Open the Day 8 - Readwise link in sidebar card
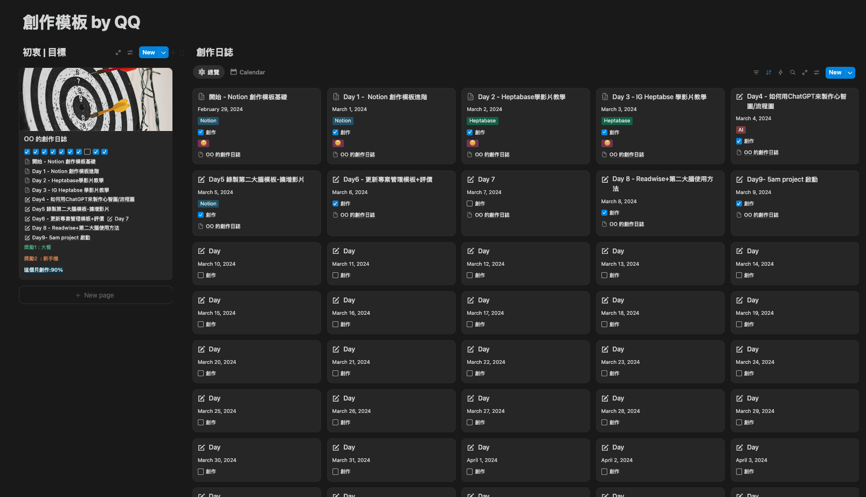 (75, 228)
